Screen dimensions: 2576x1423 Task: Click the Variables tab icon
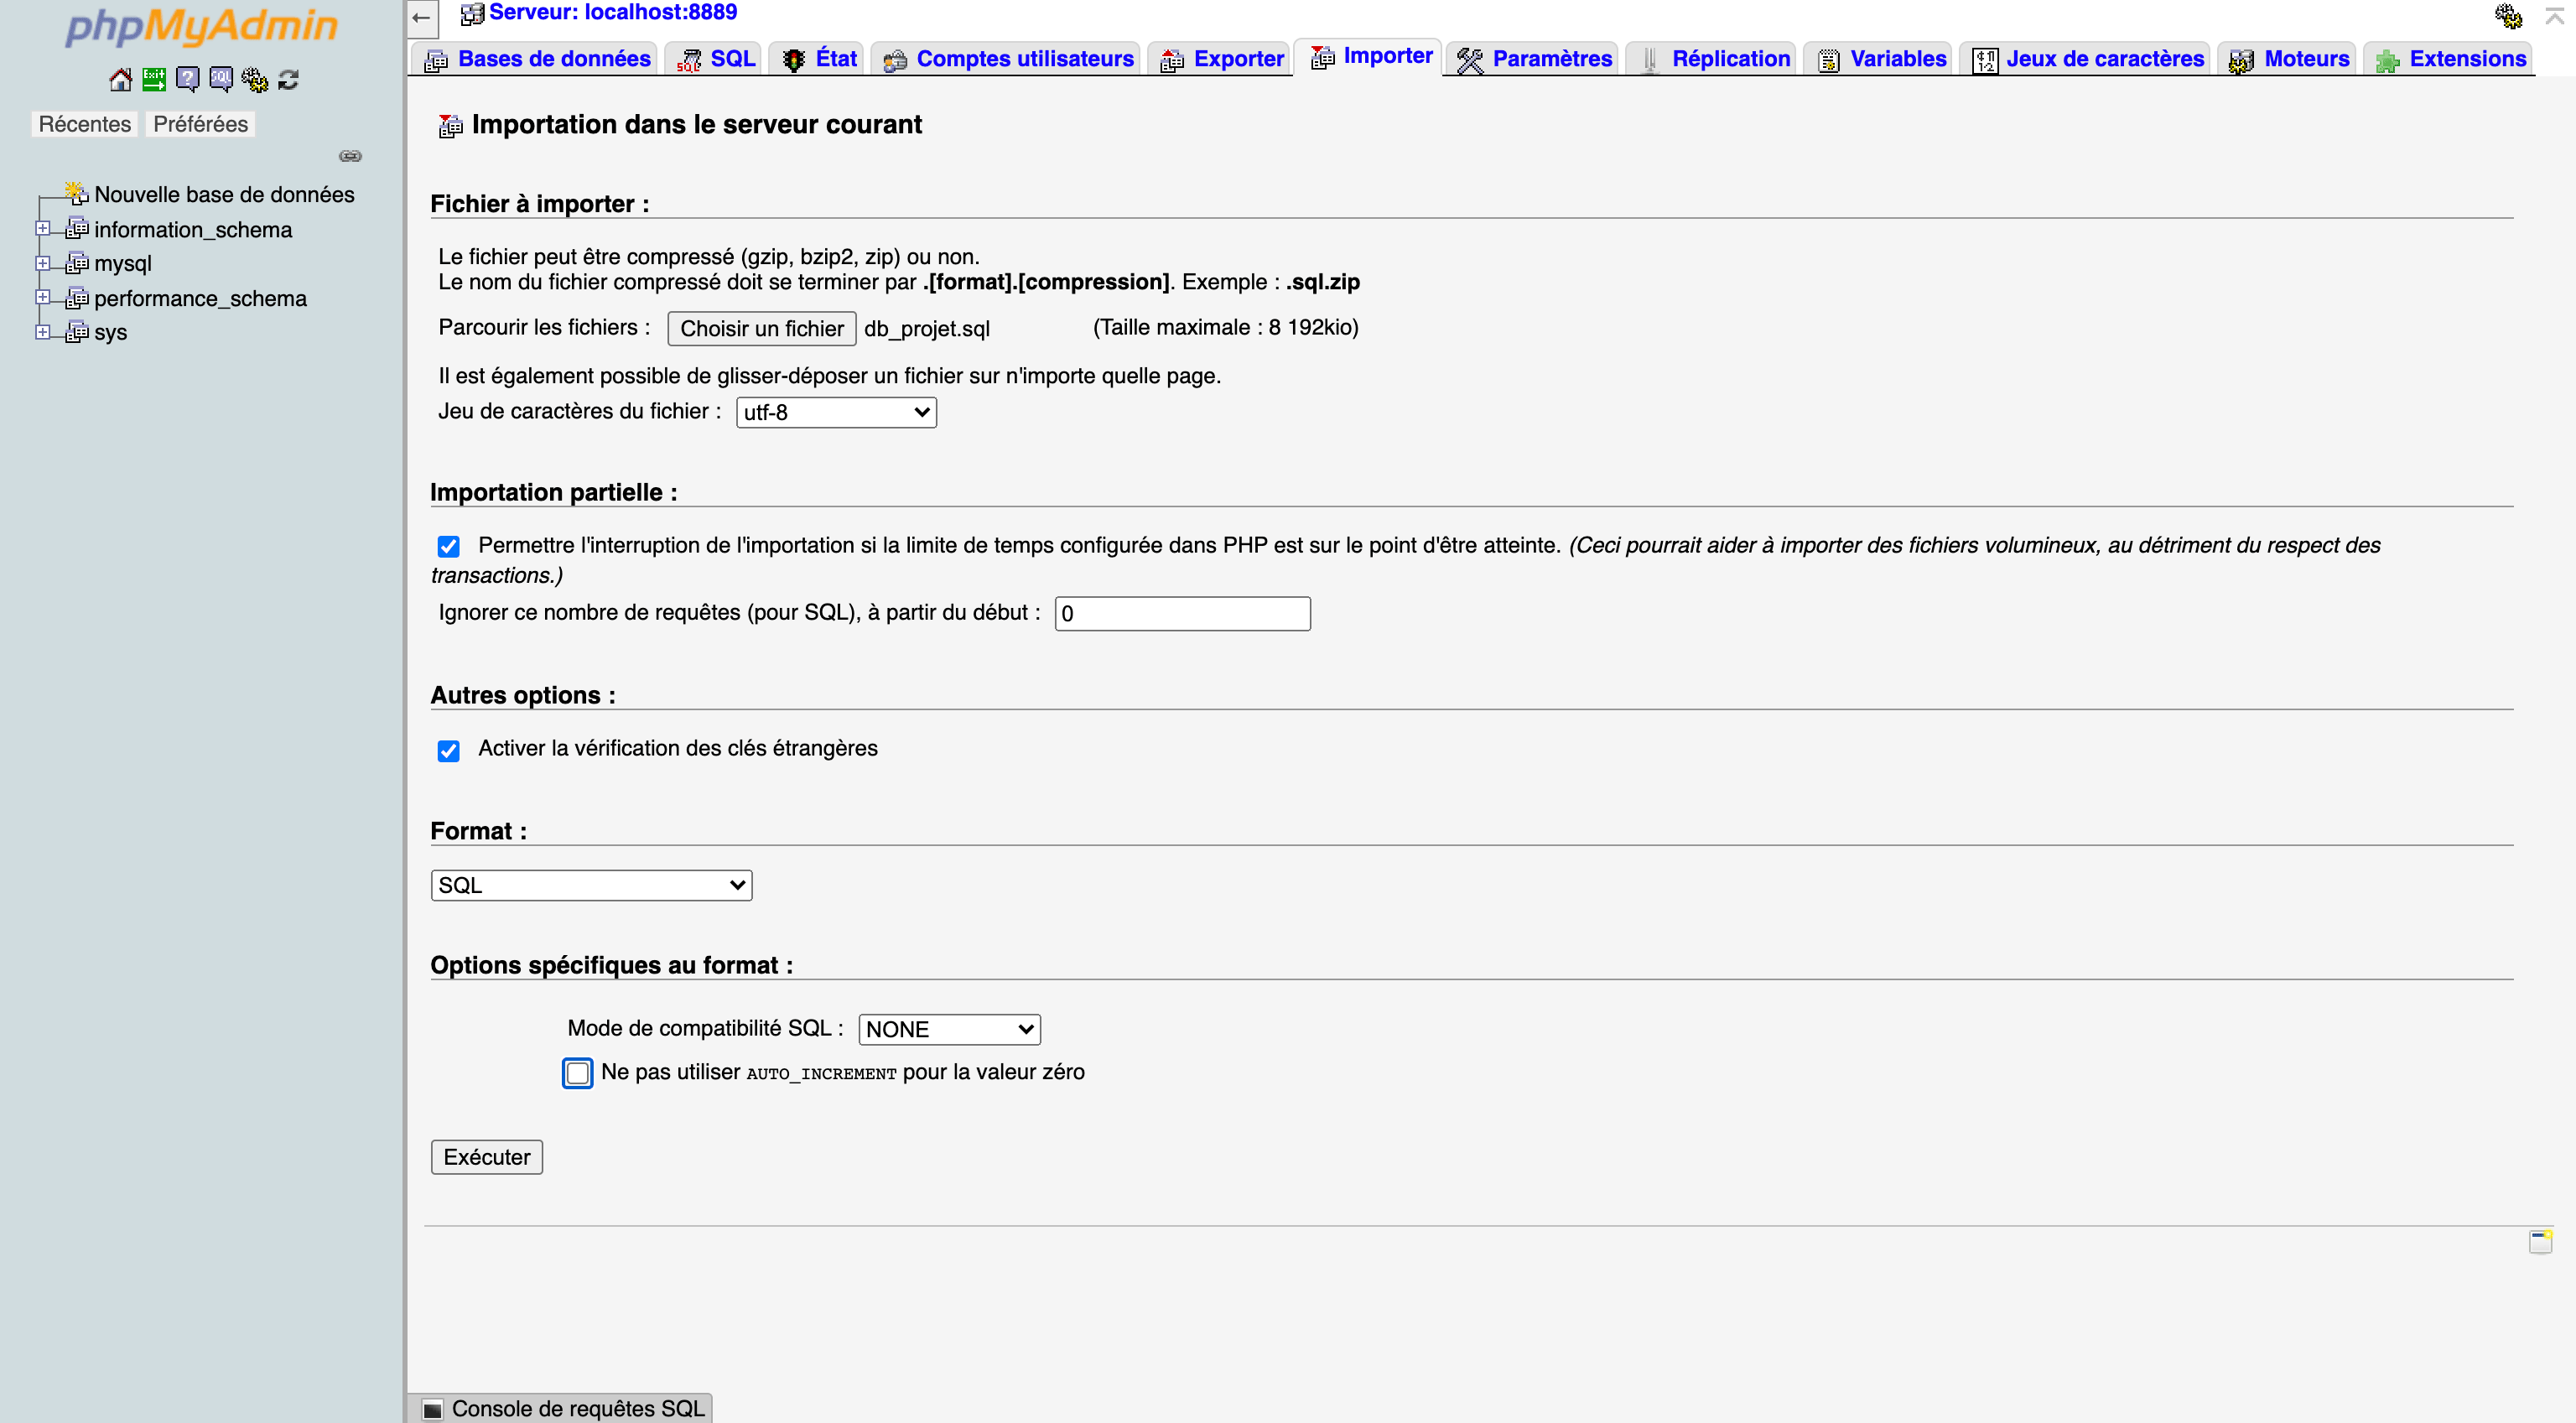[x=1824, y=60]
